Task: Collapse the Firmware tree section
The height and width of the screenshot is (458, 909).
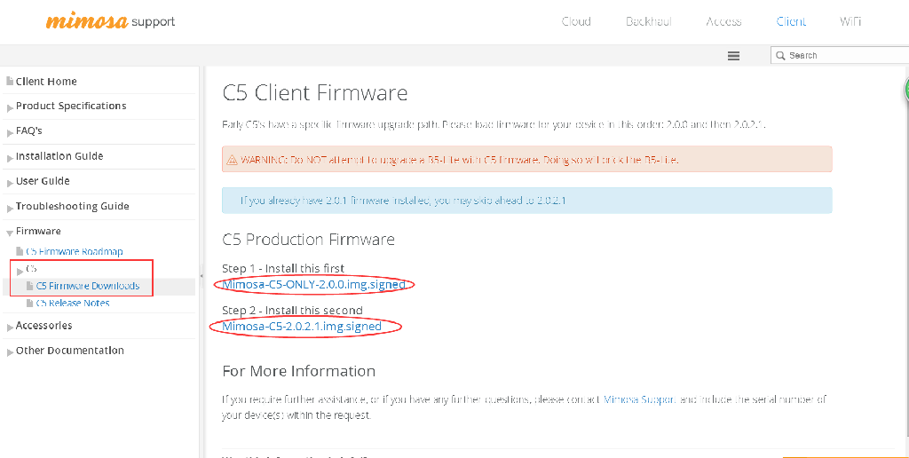Action: coord(10,233)
